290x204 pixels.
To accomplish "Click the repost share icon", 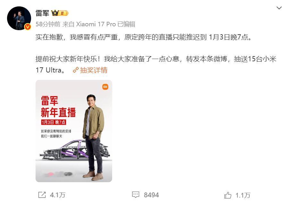I will coord(42,195).
